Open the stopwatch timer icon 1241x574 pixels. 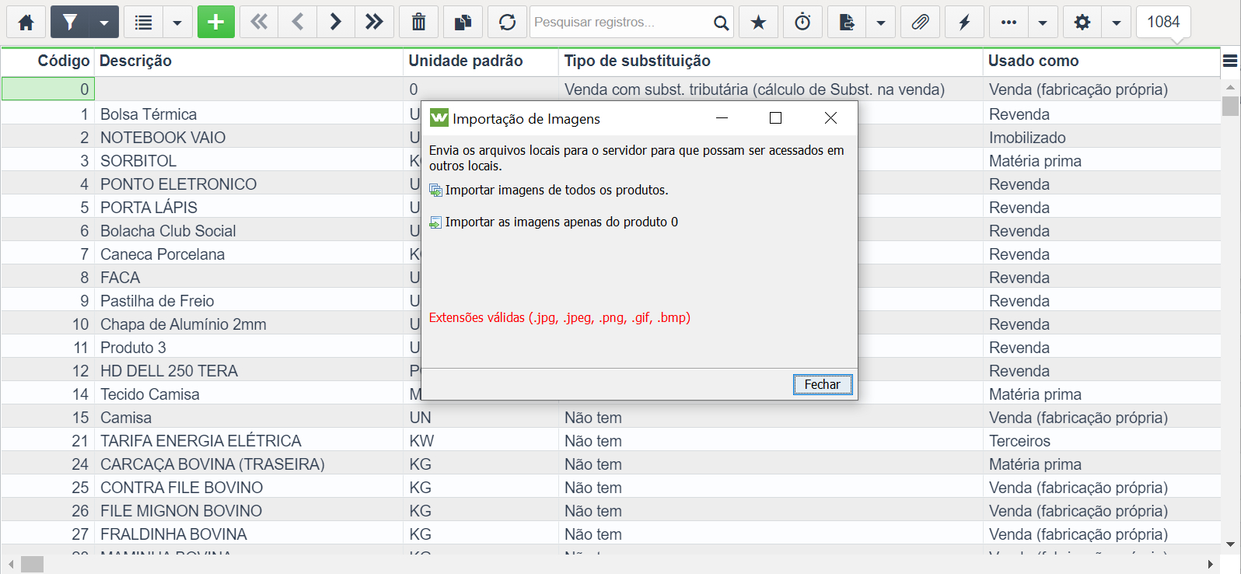(802, 22)
